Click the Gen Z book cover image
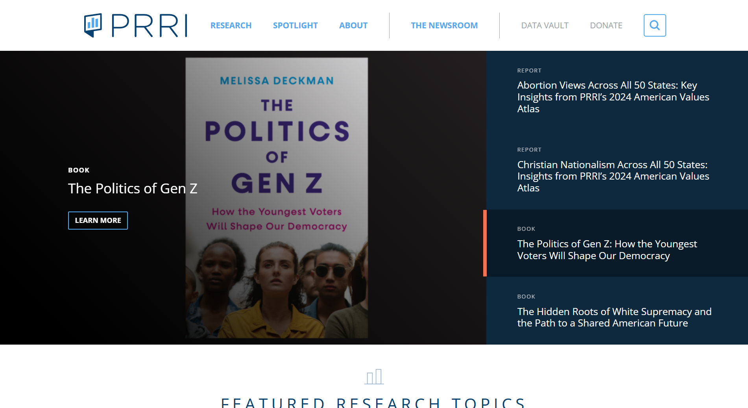Image resolution: width=748 pixels, height=408 pixels. tap(277, 198)
